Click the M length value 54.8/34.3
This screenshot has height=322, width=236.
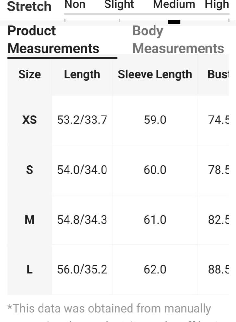click(x=82, y=220)
